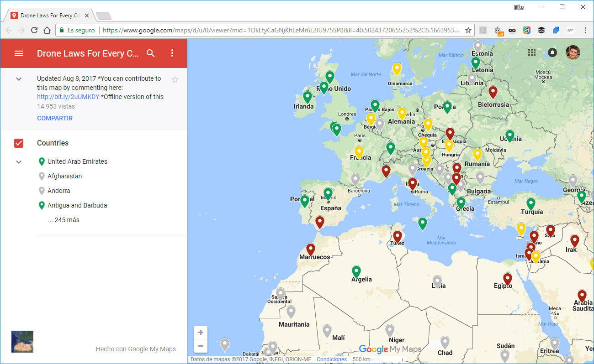Open the Stylish extension icon

coord(527,30)
